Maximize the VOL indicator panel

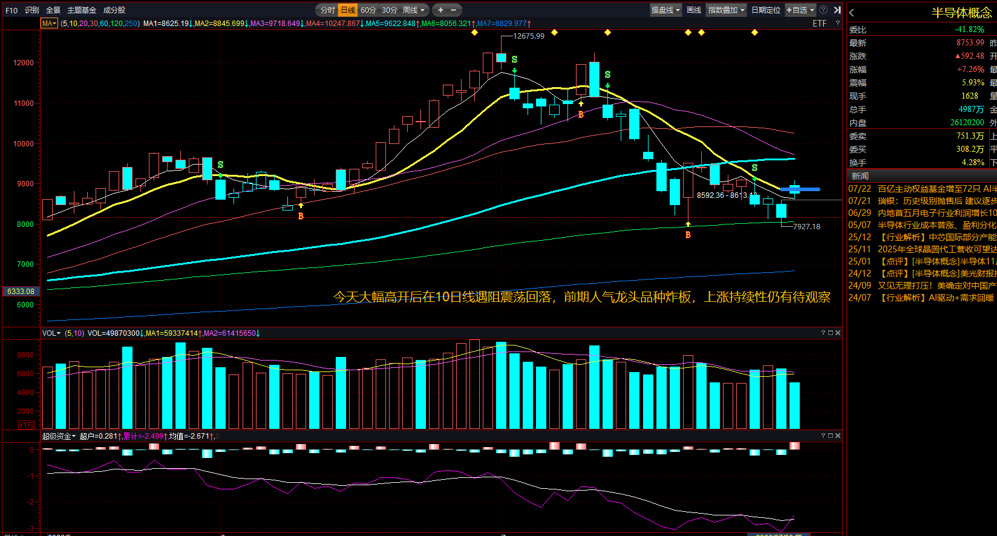831,333
